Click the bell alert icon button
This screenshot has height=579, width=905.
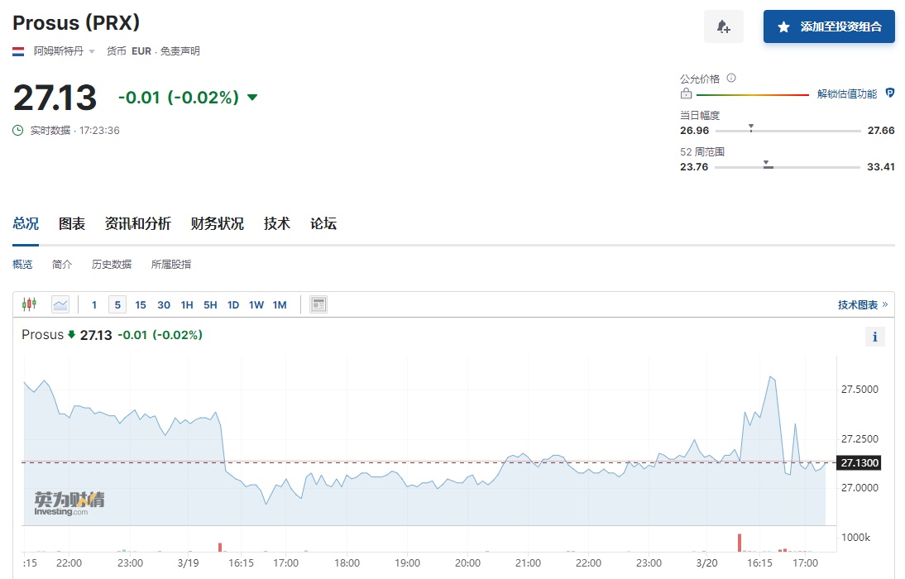pos(723,26)
